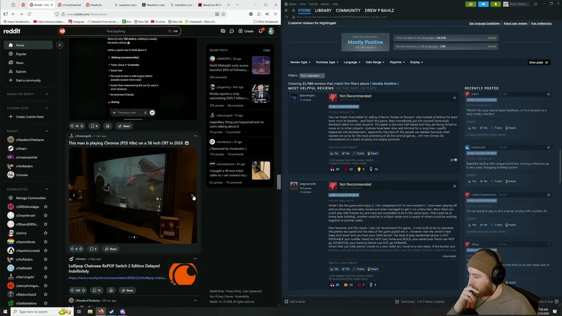Favorite r/2000sNostalgia with its star
562x316 pixels.
46,207
